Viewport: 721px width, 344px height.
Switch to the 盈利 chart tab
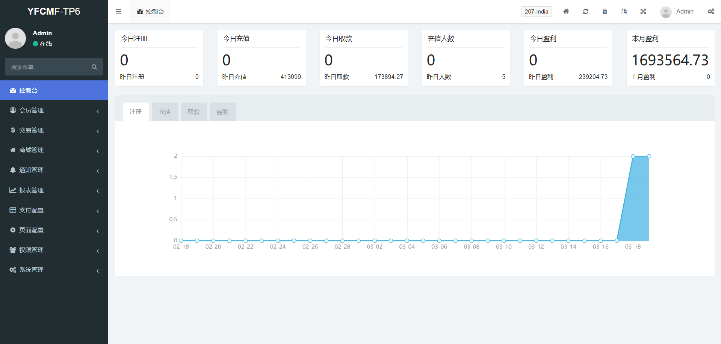tap(222, 112)
